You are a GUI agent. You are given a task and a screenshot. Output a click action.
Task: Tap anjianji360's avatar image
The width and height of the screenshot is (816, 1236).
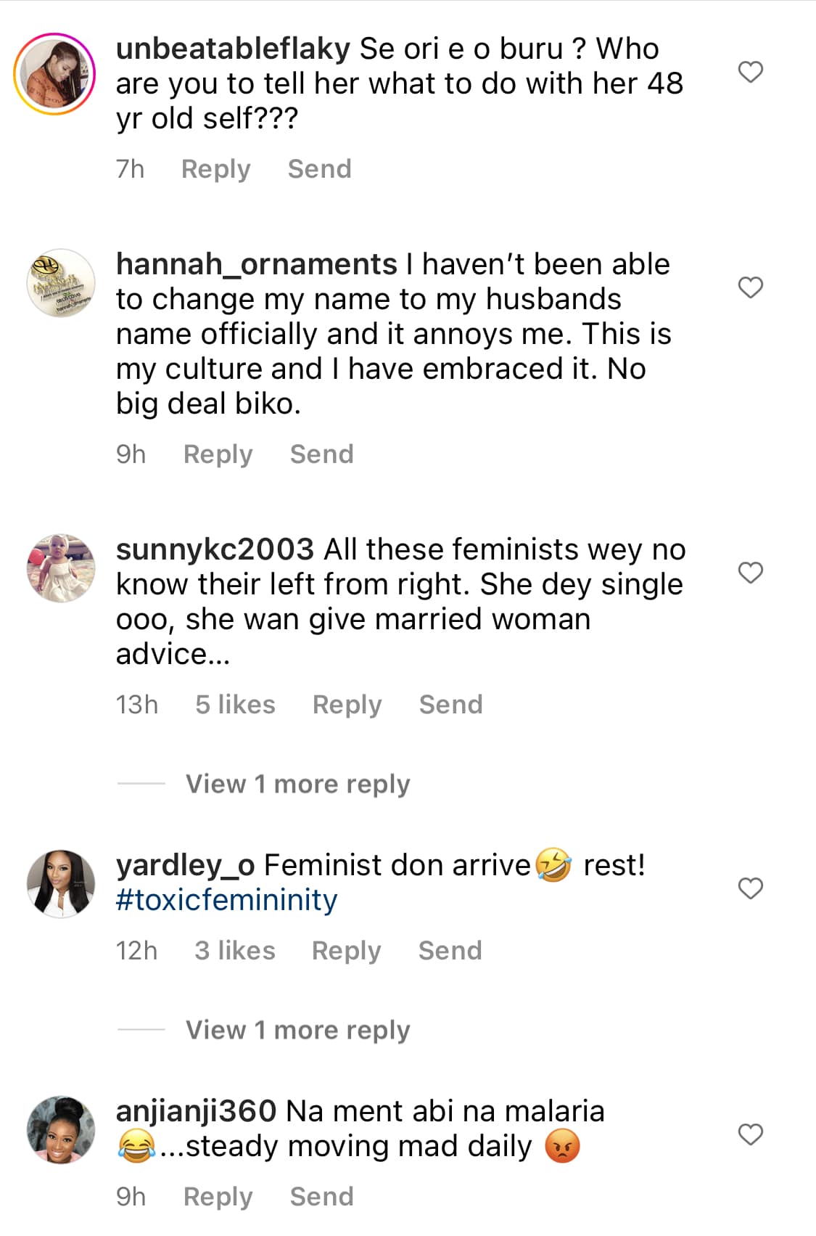tap(61, 1129)
